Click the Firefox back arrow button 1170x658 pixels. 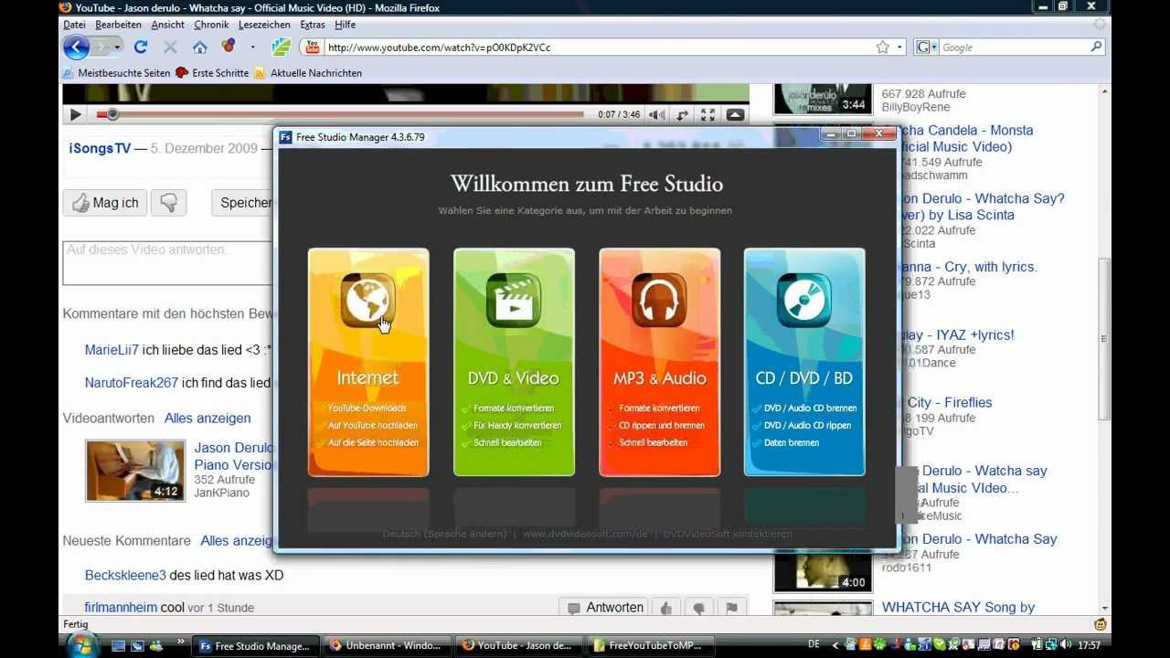coord(77,47)
